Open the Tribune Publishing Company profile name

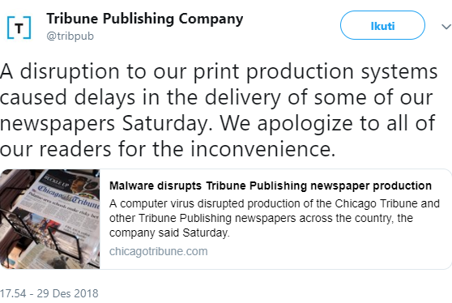tap(145, 19)
